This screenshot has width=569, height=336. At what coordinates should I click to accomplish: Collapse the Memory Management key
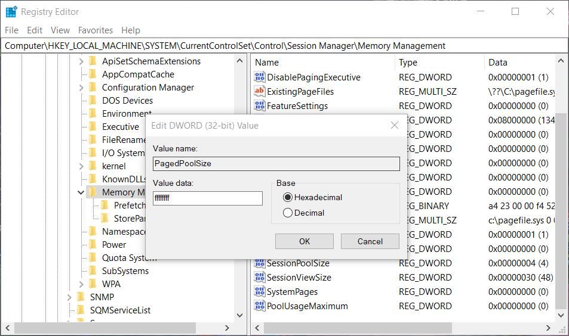pyautogui.click(x=81, y=192)
